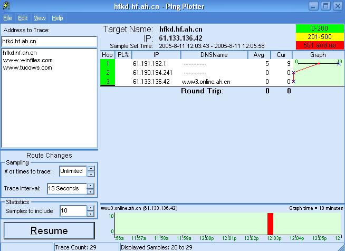Select www.winfiles.com from address list
This screenshot has width=345, height=251.
27,60
